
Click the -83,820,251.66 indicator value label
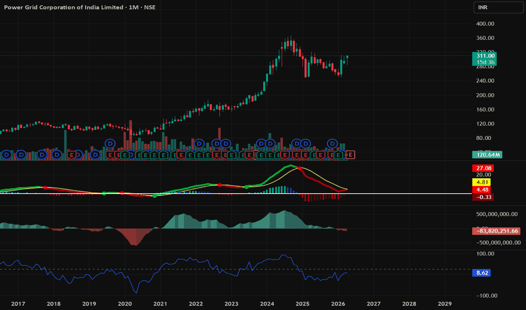(496, 231)
